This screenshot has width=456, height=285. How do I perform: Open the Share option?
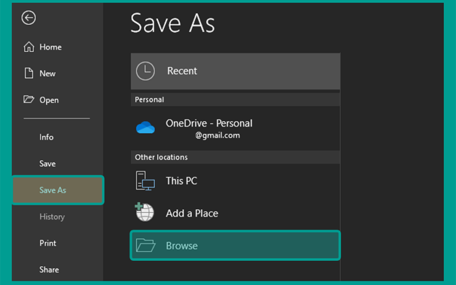tap(49, 270)
